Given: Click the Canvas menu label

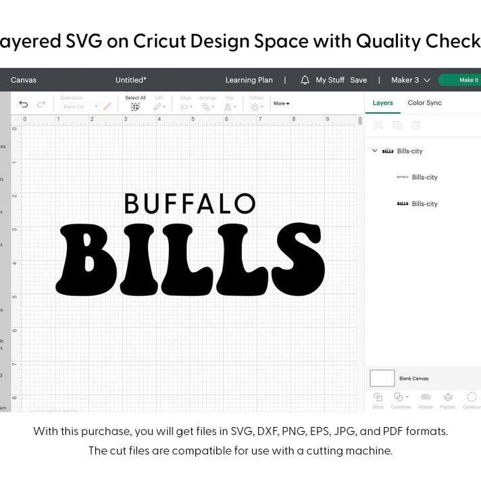Looking at the screenshot, I should click(24, 80).
